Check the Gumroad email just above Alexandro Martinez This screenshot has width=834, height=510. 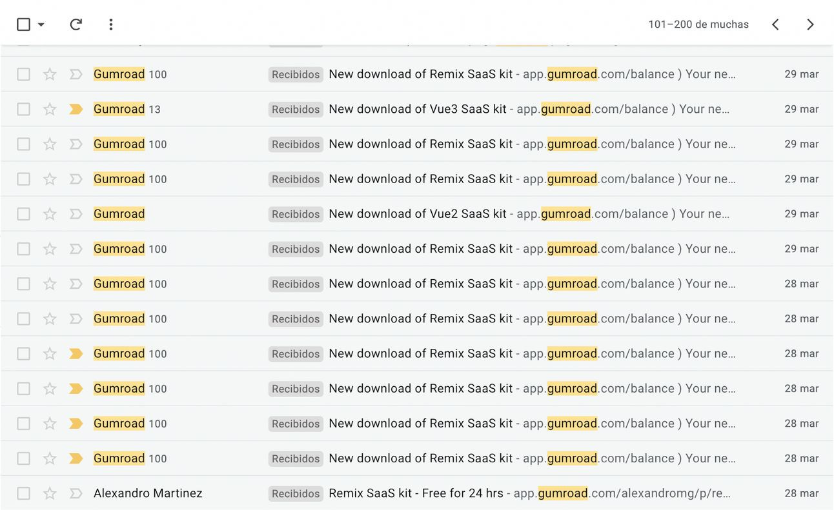coord(23,458)
